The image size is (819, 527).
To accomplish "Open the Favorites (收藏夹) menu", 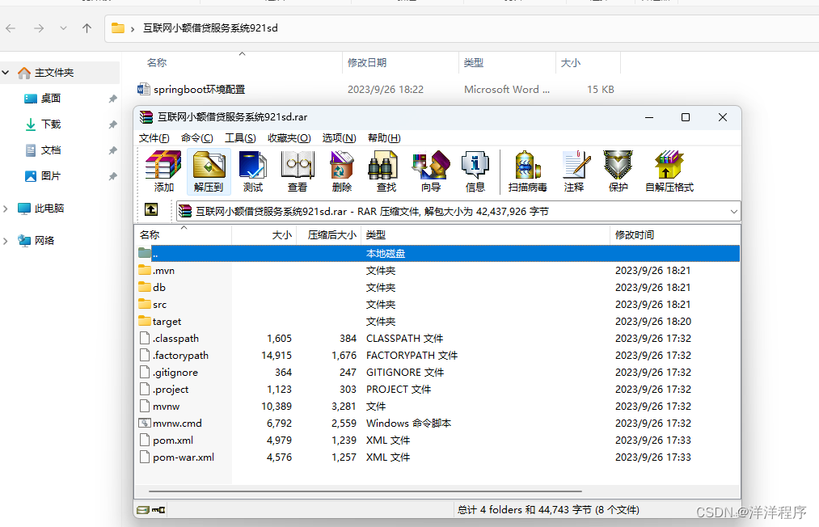I will (x=289, y=138).
